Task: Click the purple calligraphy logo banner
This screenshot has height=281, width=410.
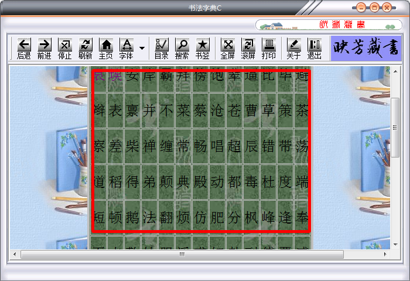Action: (x=366, y=49)
